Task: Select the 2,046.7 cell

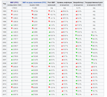Action: click(x=14, y=46)
